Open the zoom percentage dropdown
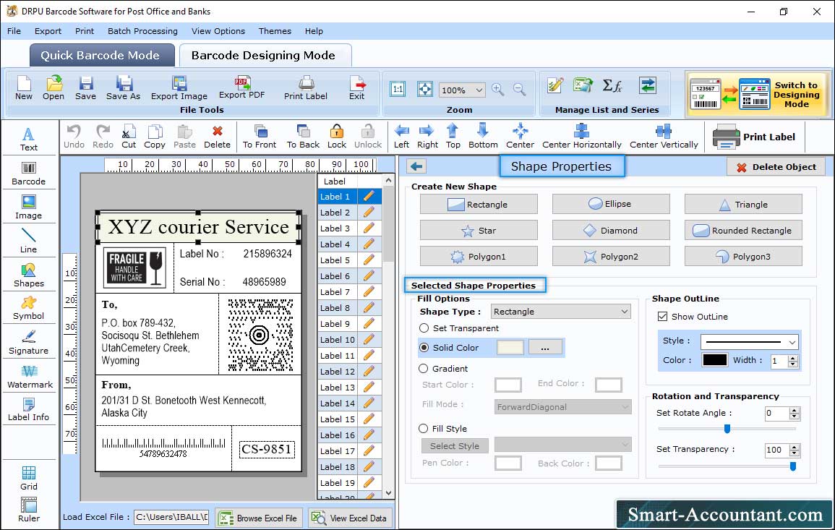 click(x=479, y=90)
